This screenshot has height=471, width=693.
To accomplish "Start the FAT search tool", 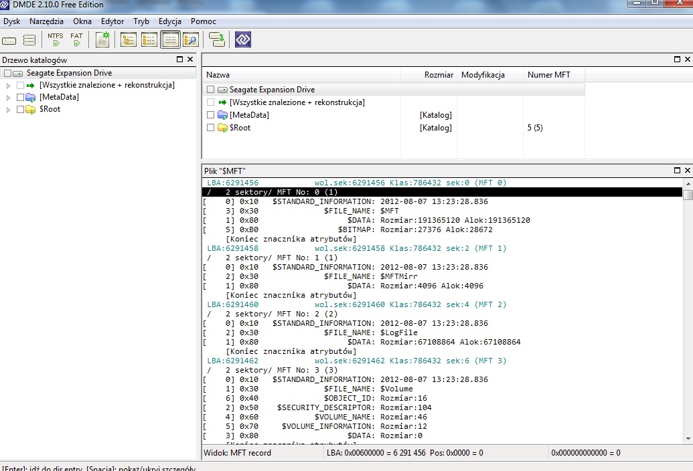I will click(x=77, y=39).
